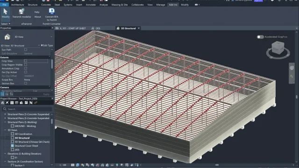The image size is (299, 168).
Task: Check the Sun Path checkbox
Action: [26, 49]
